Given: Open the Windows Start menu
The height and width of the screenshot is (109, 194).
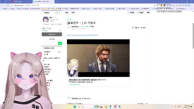Looking at the screenshot, I should pyautogui.click(x=75, y=107).
